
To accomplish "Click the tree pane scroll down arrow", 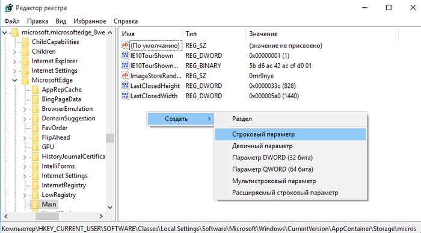I will coord(110,208).
